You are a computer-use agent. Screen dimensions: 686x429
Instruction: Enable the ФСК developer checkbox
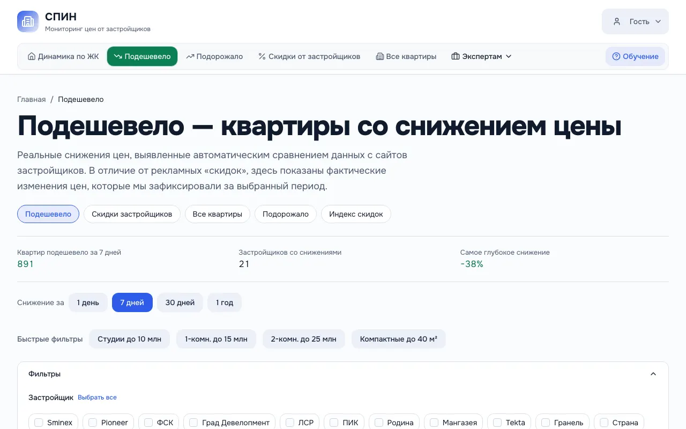pyautogui.click(x=148, y=423)
